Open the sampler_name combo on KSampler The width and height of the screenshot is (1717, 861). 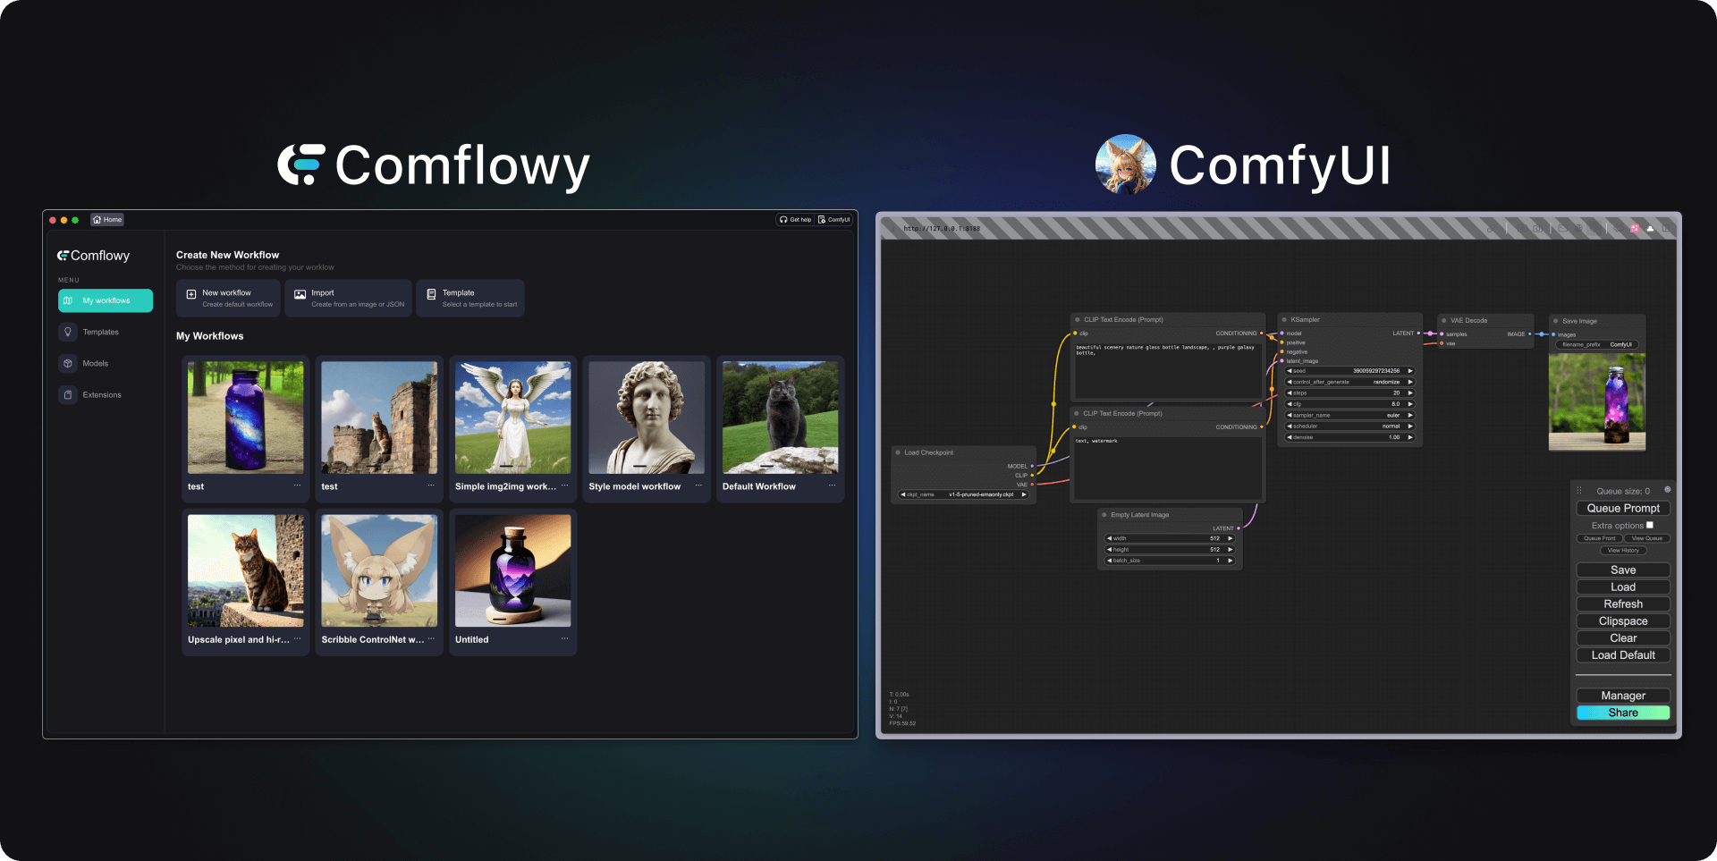pos(1350,415)
